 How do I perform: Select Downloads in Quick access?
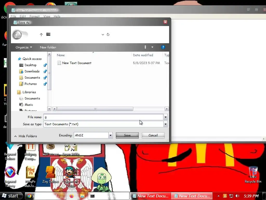pyautogui.click(x=32, y=71)
